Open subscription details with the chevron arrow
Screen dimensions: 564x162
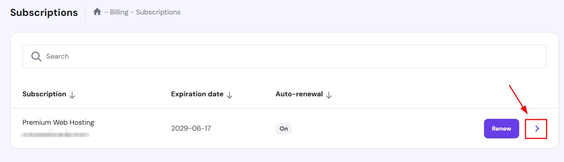[x=537, y=128]
